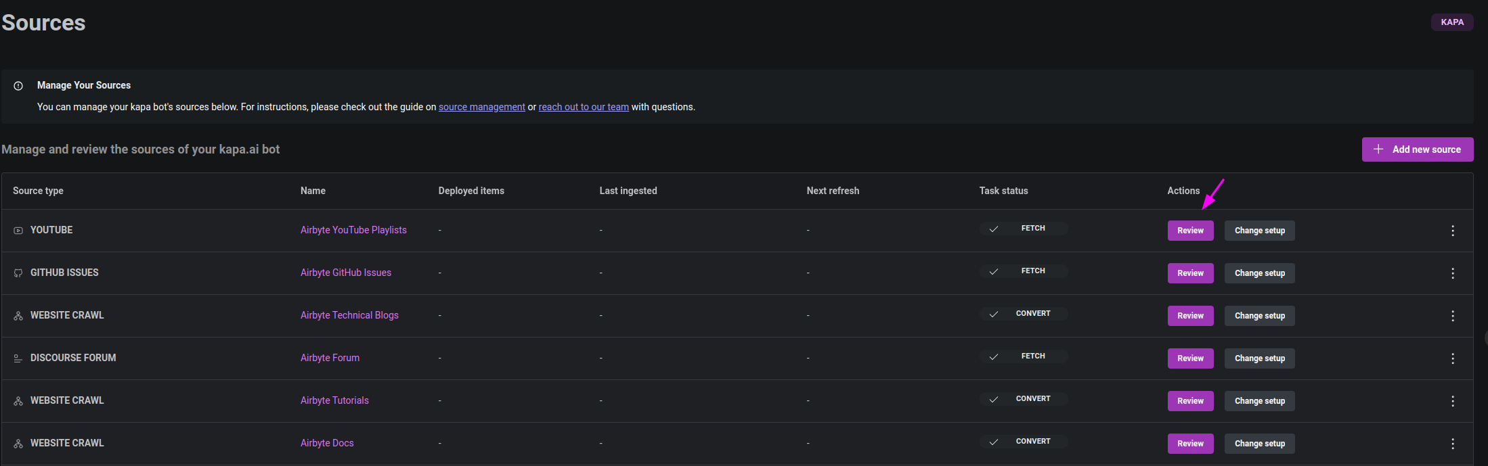This screenshot has height=466, width=1488.
Task: Click the Sources page heading
Action: 43,23
